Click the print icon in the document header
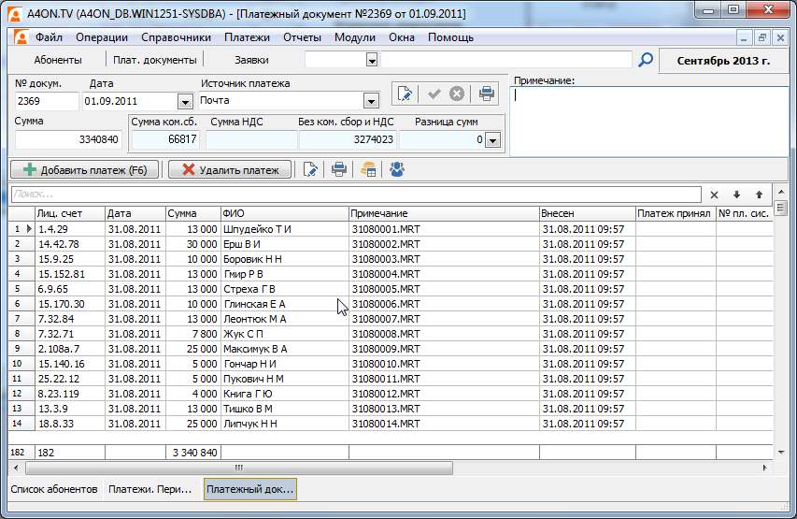This screenshot has width=797, height=519. click(x=485, y=94)
